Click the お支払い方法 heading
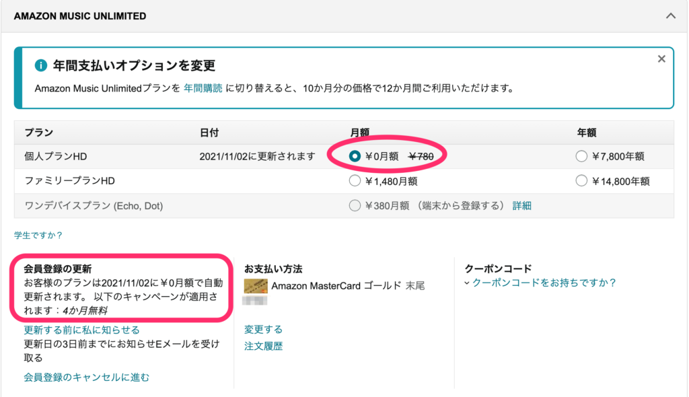This screenshot has height=397, width=689. [x=273, y=268]
